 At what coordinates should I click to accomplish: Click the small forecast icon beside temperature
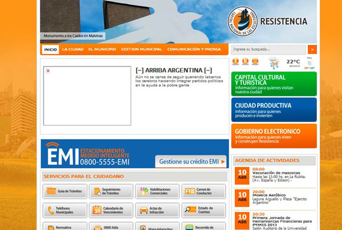click(x=310, y=63)
